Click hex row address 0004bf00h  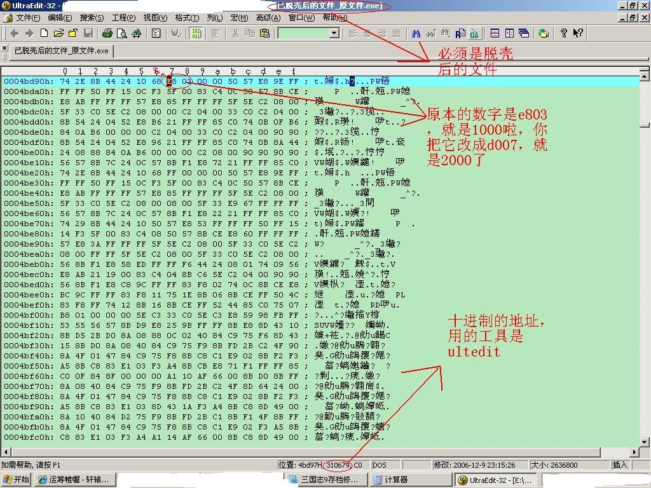coord(29,315)
